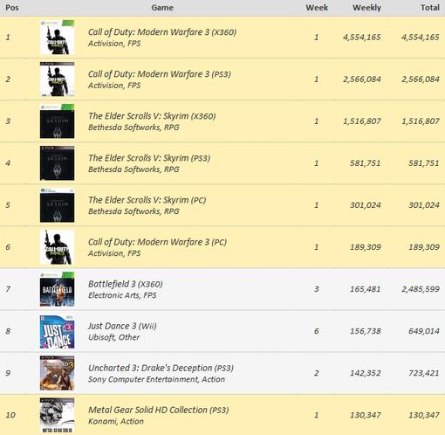The width and height of the screenshot is (445, 435).
Task: Sort by the Game column header
Action: [162, 8]
